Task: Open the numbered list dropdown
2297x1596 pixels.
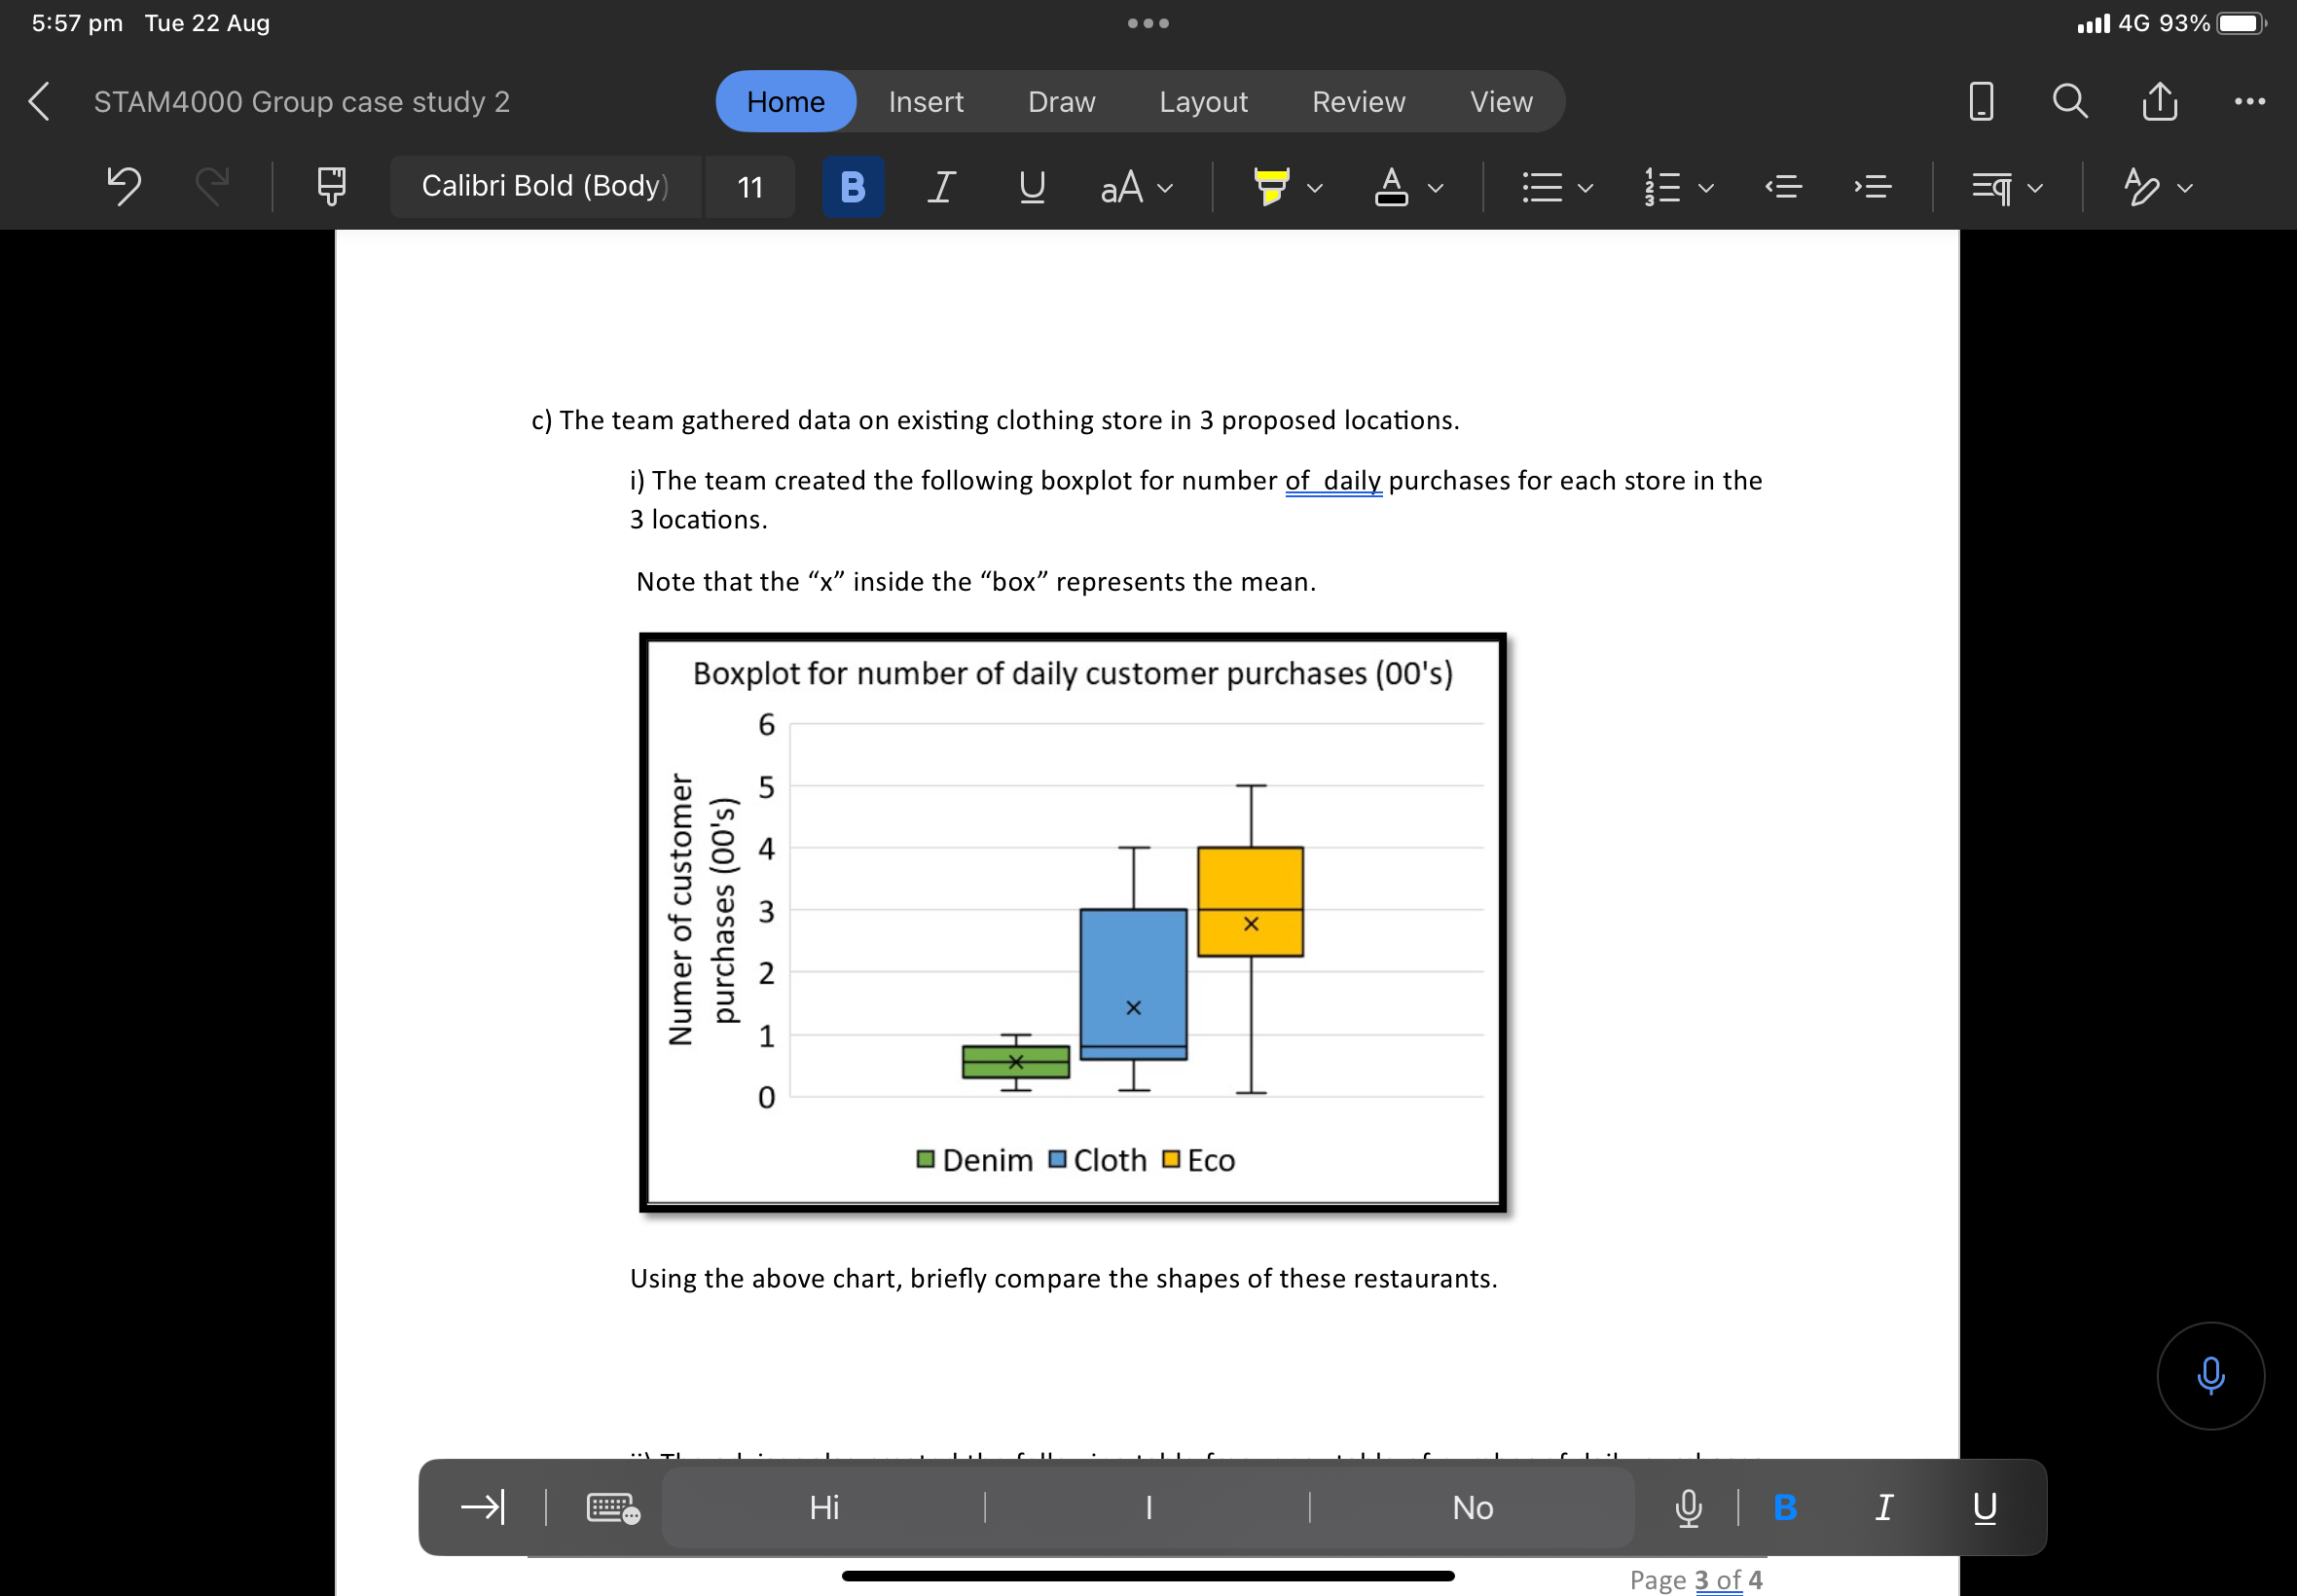Action: (x=1705, y=188)
